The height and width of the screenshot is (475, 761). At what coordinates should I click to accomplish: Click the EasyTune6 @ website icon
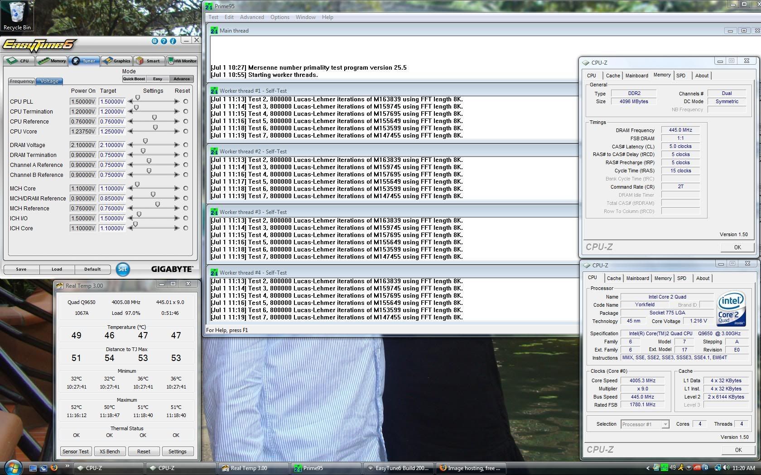click(154, 41)
